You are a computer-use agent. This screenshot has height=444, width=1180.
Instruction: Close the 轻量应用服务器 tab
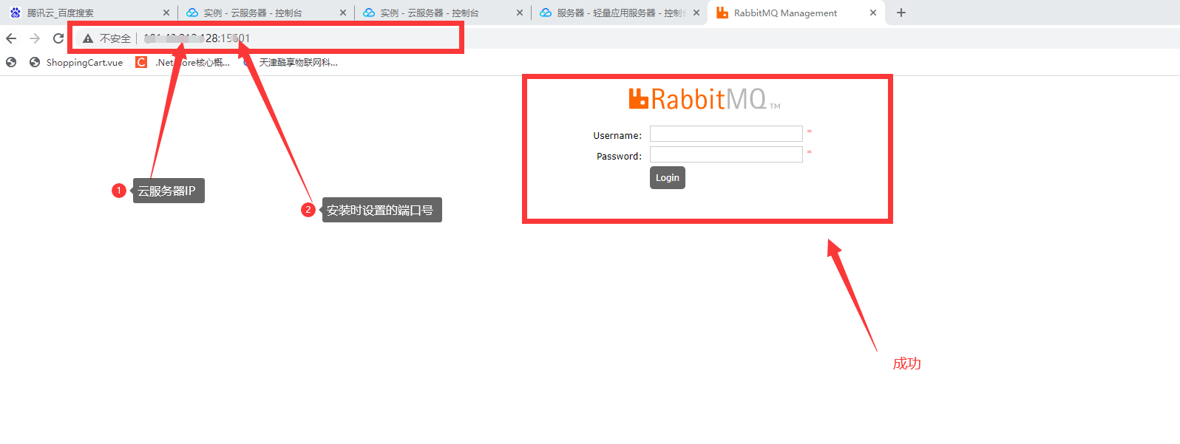click(696, 13)
